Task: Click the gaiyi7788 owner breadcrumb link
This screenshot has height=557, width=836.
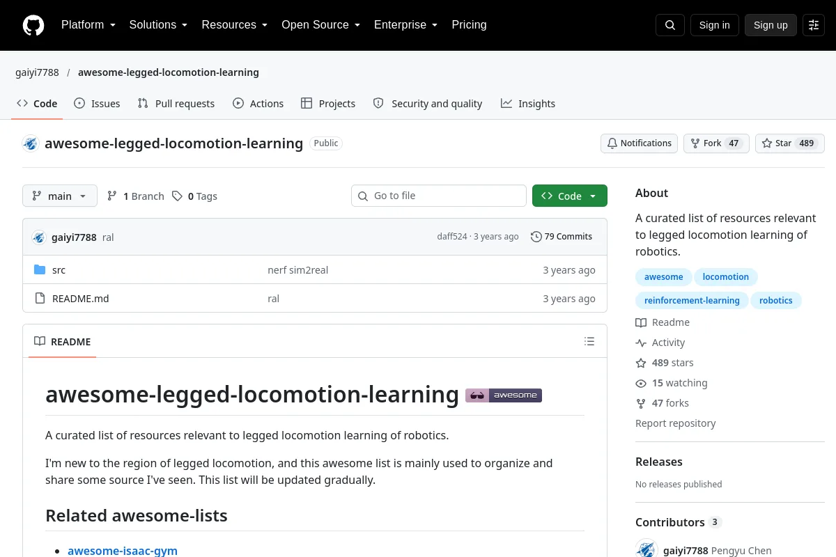Action: tap(37, 72)
